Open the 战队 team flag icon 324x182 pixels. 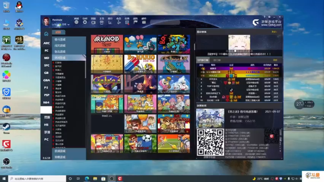click(136, 22)
